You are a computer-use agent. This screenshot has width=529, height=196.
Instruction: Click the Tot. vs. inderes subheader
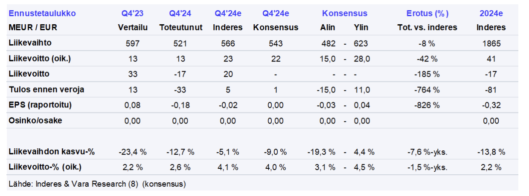point(427,28)
